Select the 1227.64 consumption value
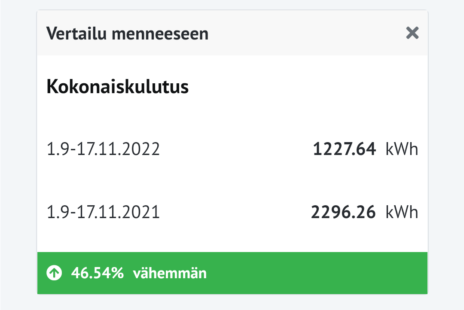 [x=345, y=149]
